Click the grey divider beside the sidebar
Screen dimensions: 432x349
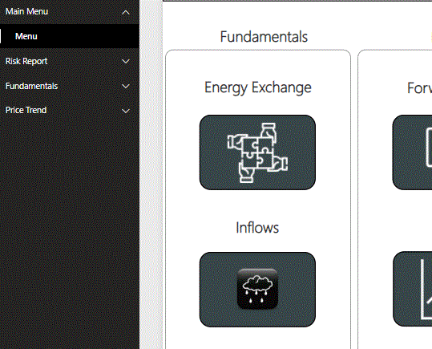click(x=151, y=174)
